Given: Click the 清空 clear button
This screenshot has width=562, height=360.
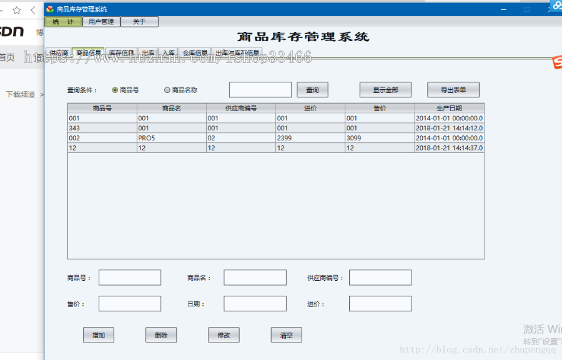Looking at the screenshot, I should pos(286,335).
